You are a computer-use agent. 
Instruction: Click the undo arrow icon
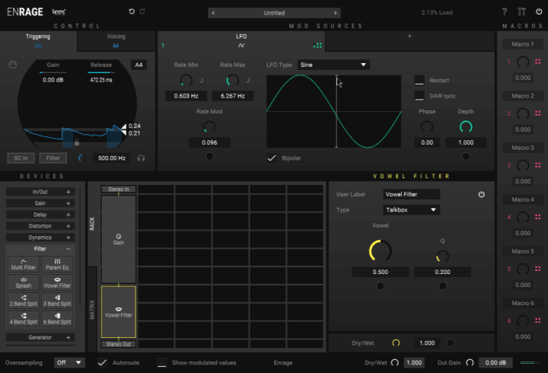coord(131,12)
